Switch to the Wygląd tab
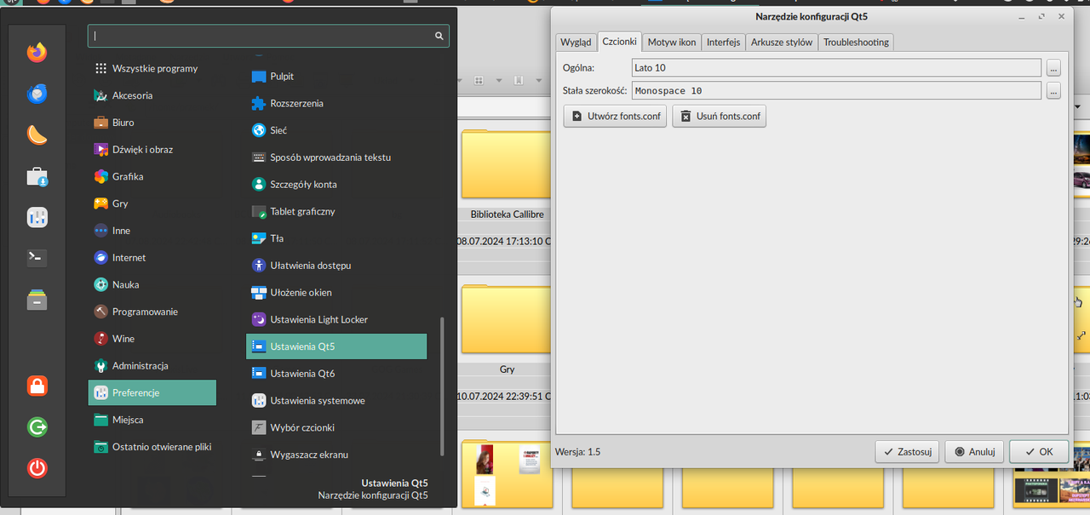Viewport: 1090px width, 515px height. click(x=576, y=43)
